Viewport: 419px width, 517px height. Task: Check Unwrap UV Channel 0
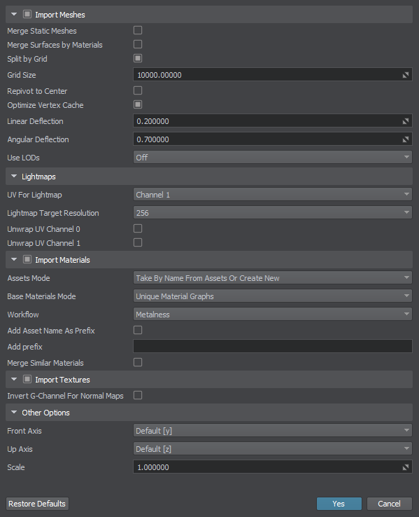click(x=138, y=228)
